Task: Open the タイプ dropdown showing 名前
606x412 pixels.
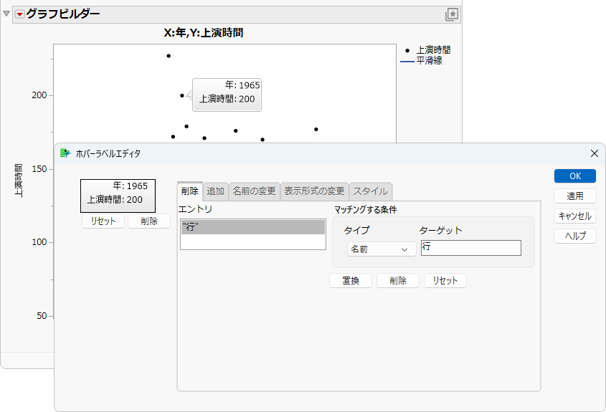Action: click(382, 249)
